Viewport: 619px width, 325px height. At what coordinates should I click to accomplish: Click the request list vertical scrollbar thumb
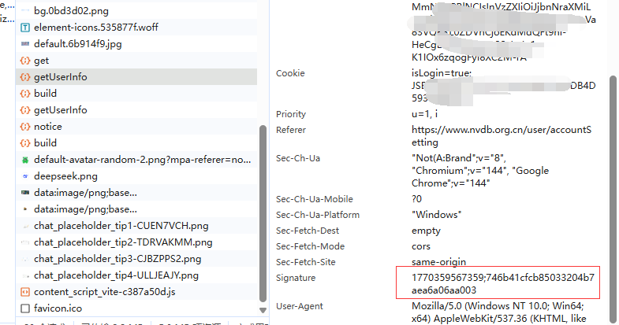pos(263,212)
